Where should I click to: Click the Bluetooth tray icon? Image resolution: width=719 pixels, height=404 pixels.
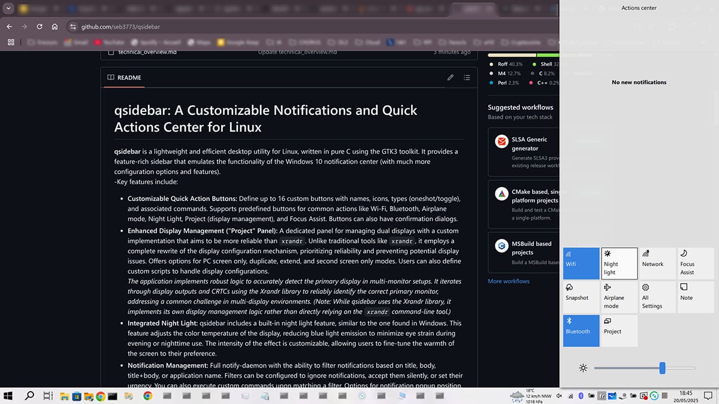[x=581, y=396]
